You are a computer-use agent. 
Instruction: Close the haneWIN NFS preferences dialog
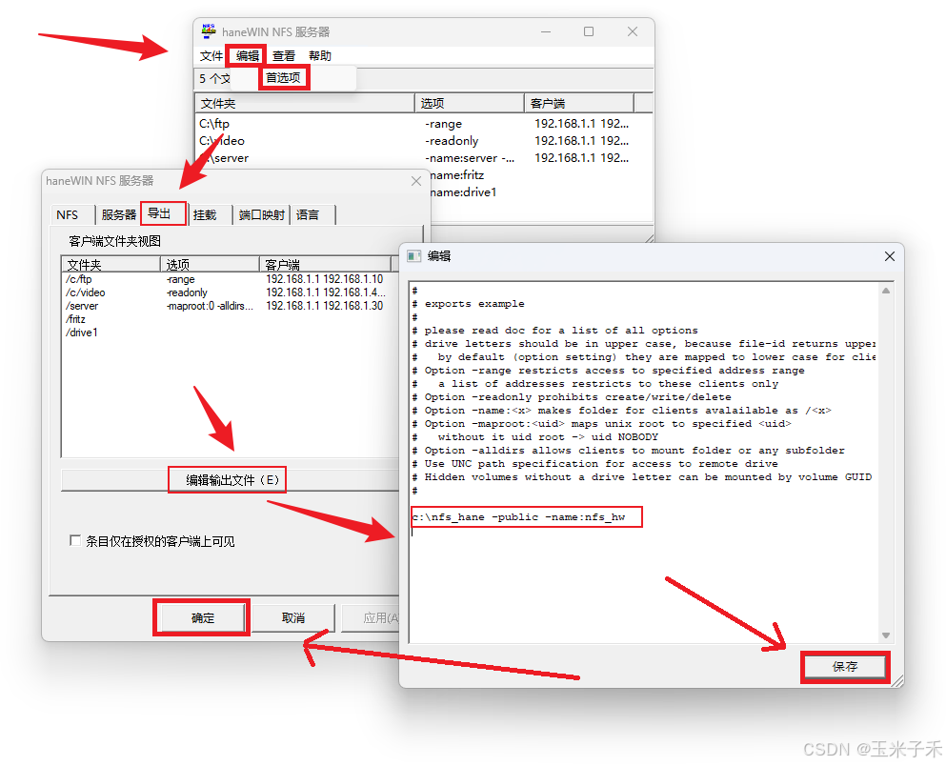416,181
